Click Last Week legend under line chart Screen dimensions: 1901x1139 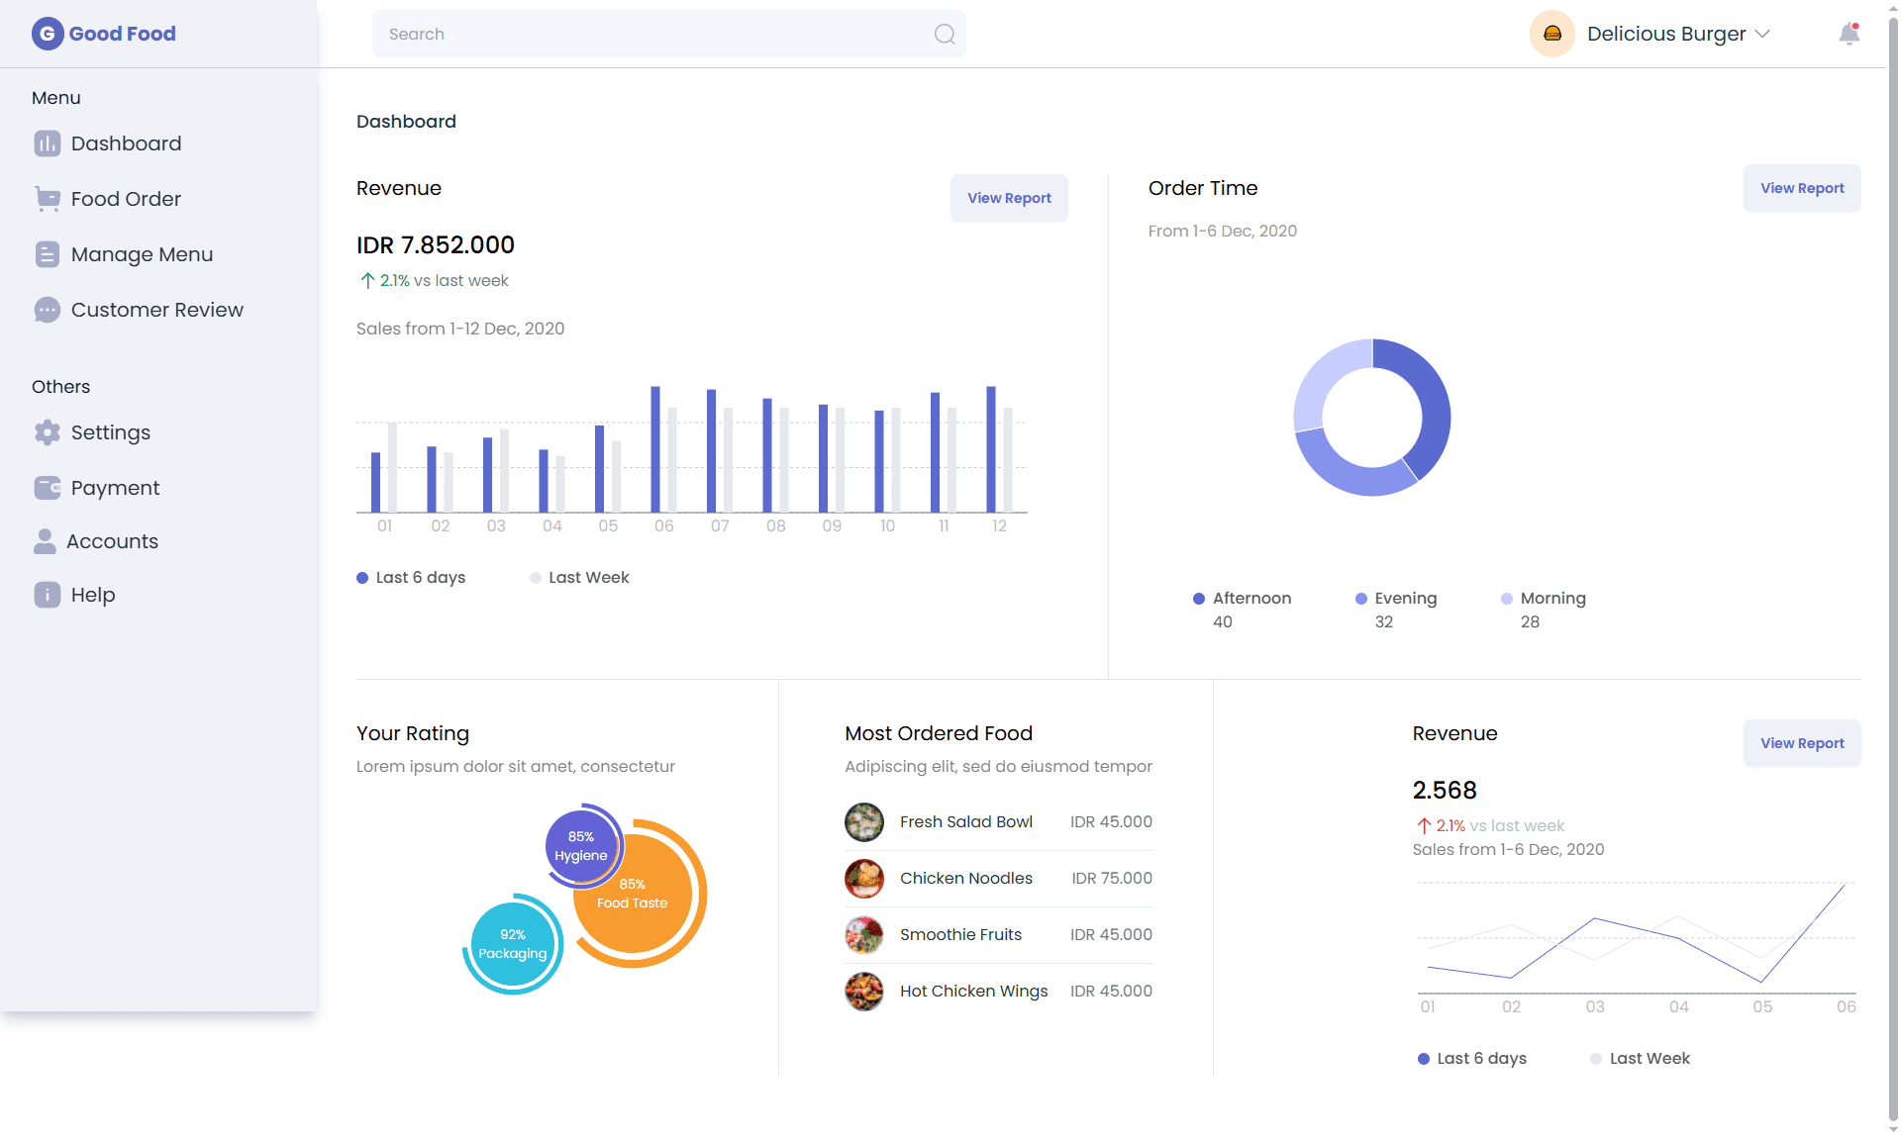(1641, 1059)
